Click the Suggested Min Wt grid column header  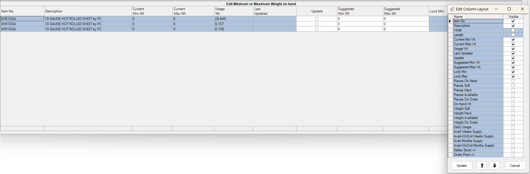360,11
